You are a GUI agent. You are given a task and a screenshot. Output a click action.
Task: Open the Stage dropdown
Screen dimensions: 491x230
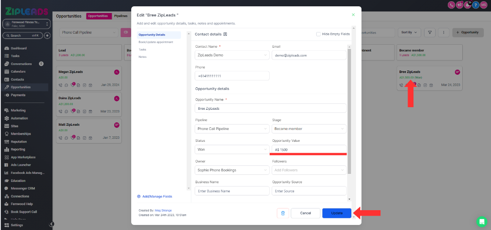point(309,129)
